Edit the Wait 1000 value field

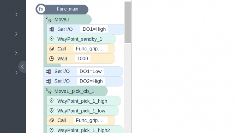pos(82,58)
